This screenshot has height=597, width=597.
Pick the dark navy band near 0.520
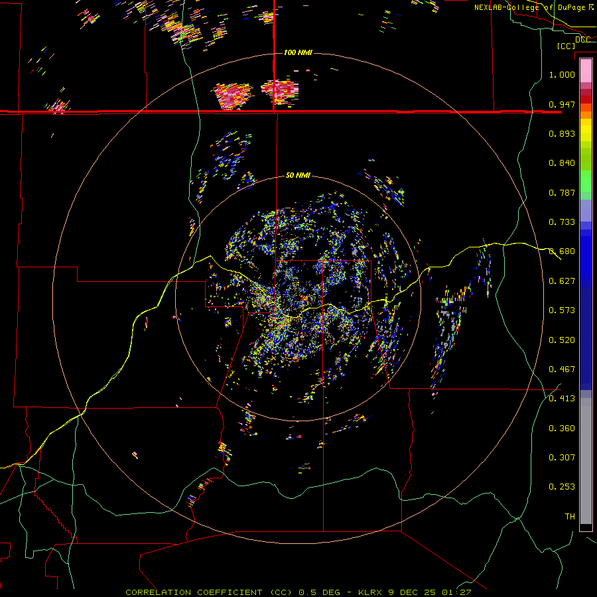pyautogui.click(x=586, y=339)
